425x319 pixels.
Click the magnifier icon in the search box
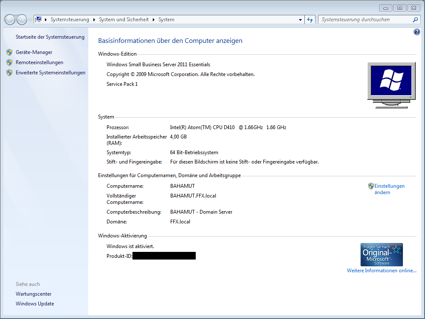tap(415, 20)
